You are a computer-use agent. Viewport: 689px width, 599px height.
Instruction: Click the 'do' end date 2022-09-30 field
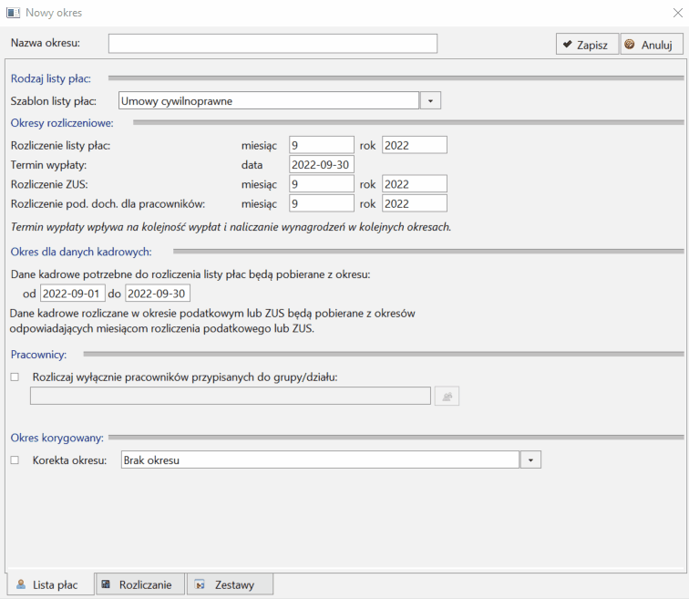pos(158,294)
